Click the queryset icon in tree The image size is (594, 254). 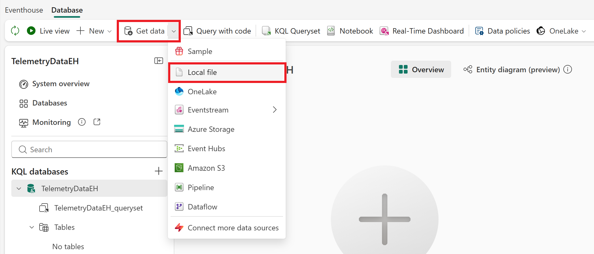pos(44,208)
